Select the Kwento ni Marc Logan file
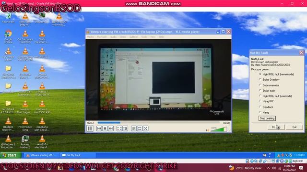 tap(25, 107)
